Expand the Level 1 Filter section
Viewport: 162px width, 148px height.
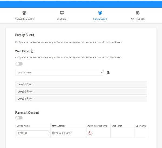[81, 84]
